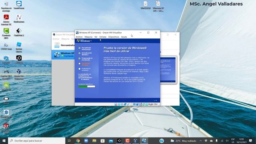Open the Máquina menu in Windows XP window
This screenshot has width=256, height=144.
88,37
